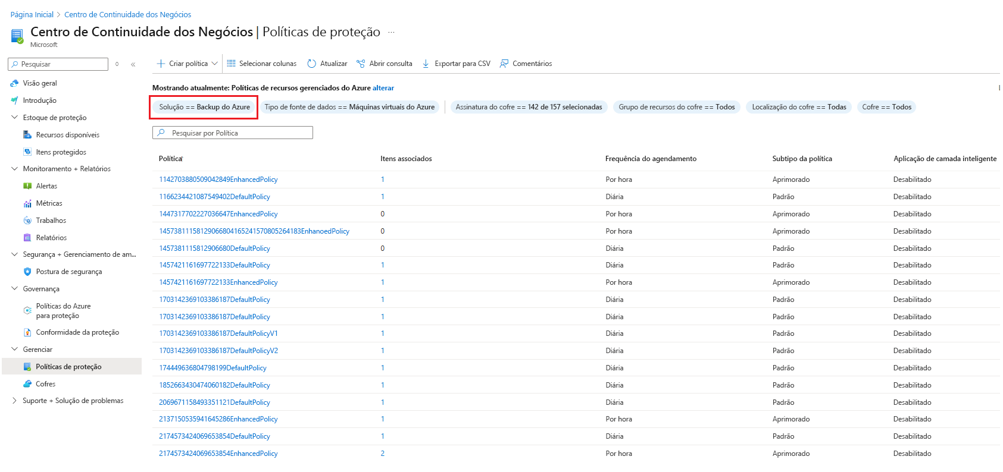This screenshot has height=472, width=1003.
Task: Expand Suporte + Solução de problemas section
Action: click(x=15, y=401)
